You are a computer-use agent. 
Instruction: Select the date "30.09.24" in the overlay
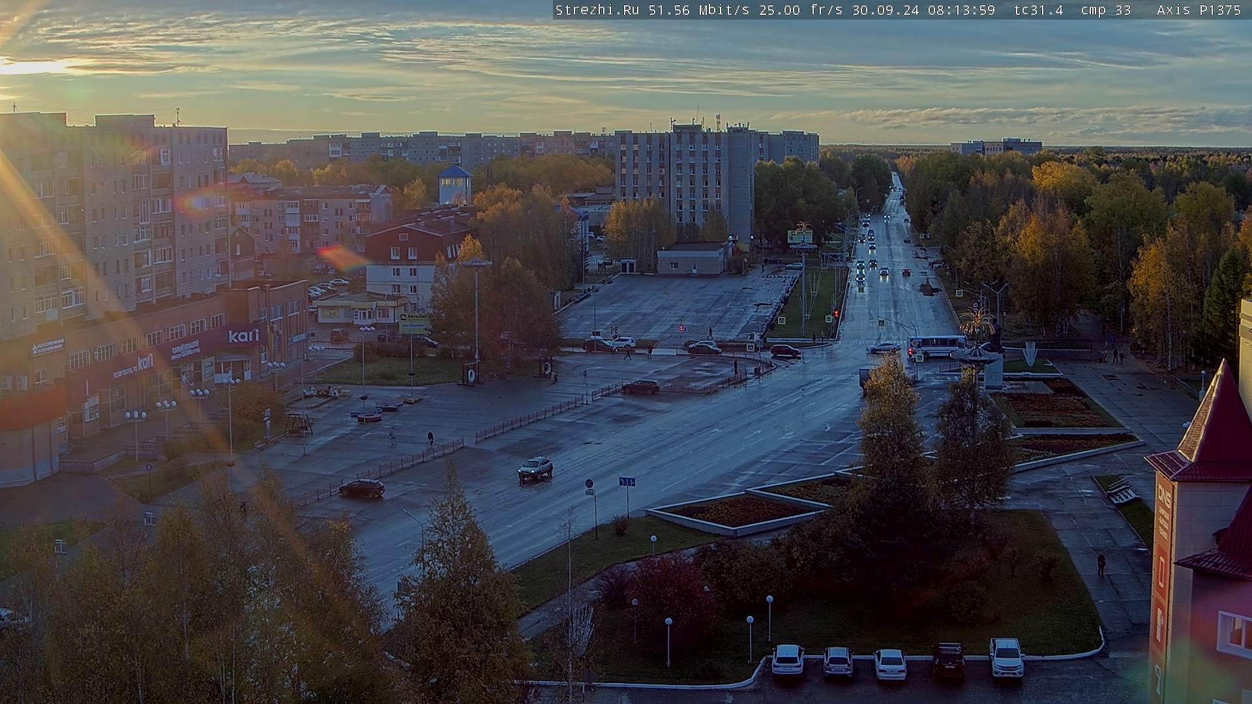click(886, 10)
